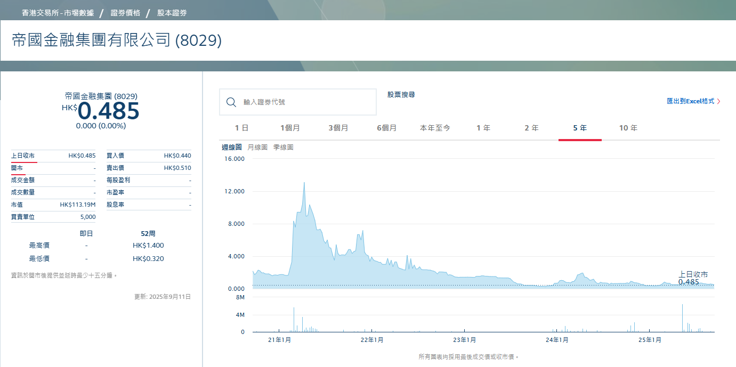Click the 最高價 row label
The image size is (736, 367).
[39, 246]
